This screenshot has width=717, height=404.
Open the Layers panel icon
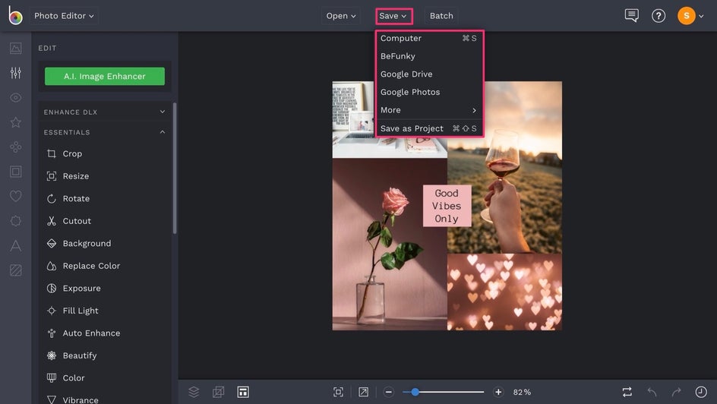[194, 392]
